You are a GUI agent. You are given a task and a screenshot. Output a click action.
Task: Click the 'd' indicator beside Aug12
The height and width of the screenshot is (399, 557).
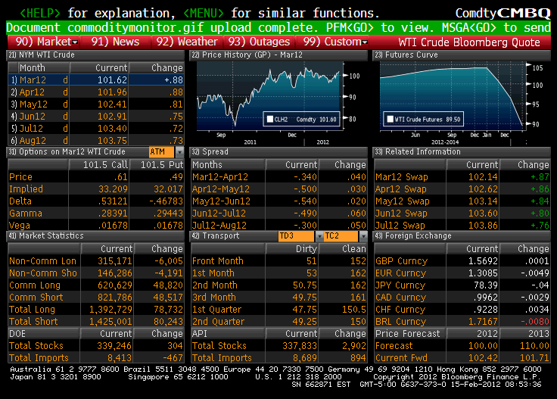65,140
